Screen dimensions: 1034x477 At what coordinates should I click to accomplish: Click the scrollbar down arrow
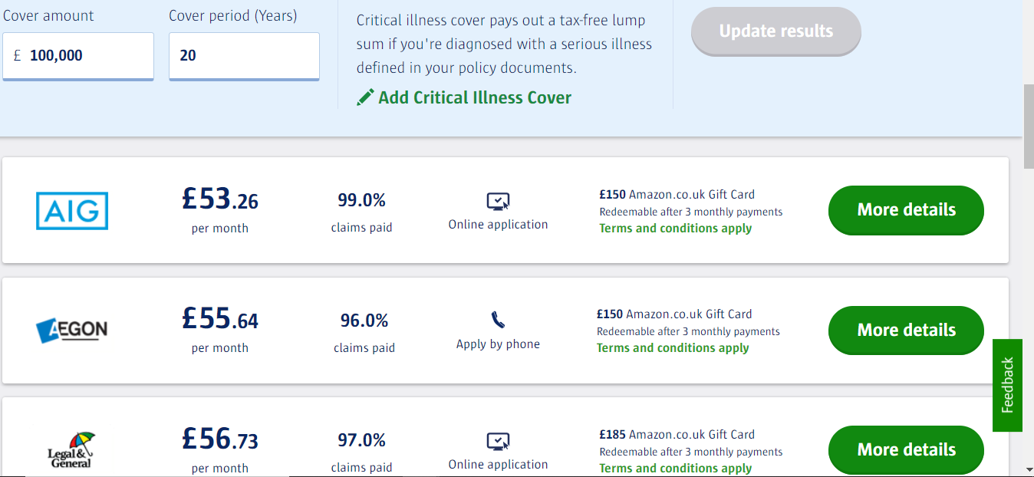click(x=1029, y=468)
